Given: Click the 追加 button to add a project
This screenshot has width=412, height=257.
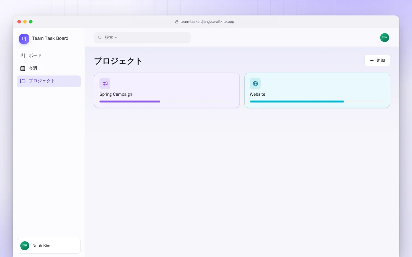Looking at the screenshot, I should [x=377, y=60].
